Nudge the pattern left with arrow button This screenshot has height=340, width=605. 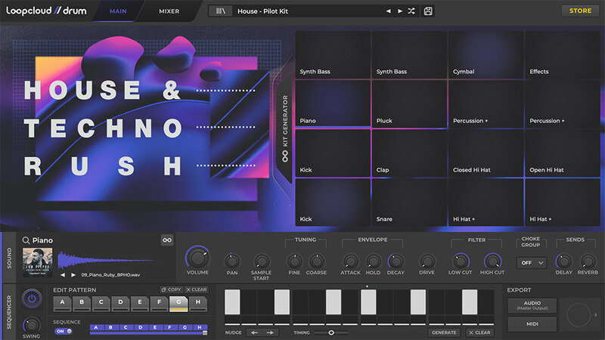254,332
